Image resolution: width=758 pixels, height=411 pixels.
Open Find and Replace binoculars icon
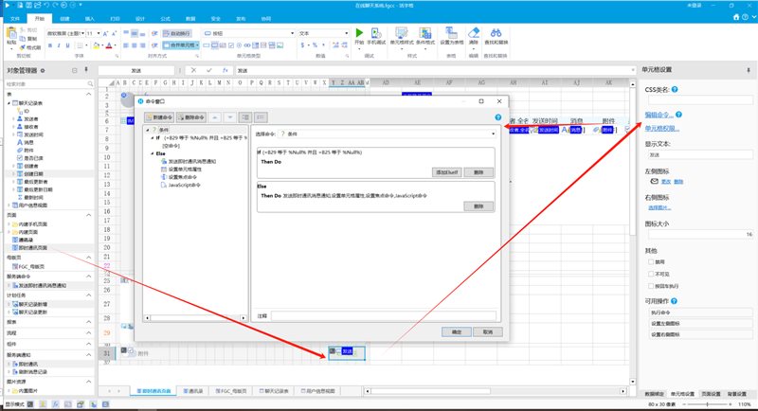pos(496,33)
